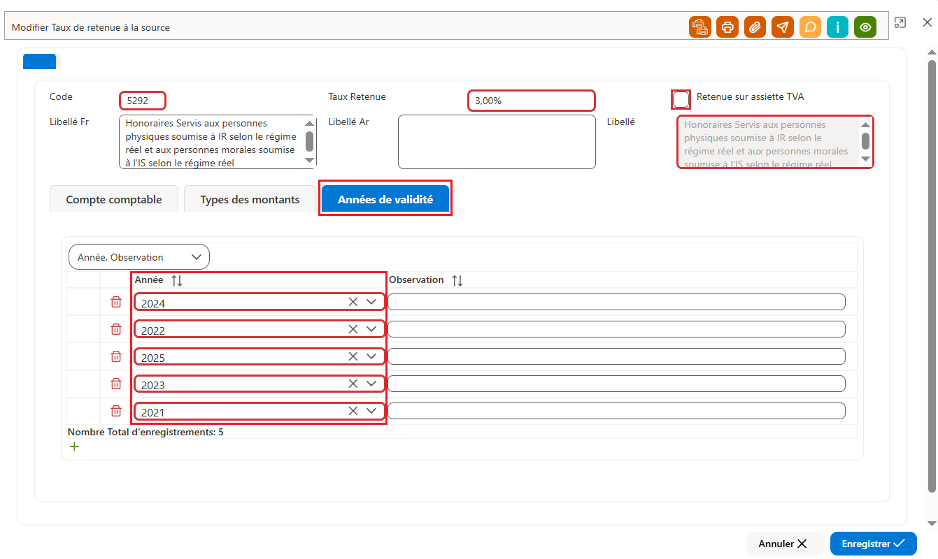Click the paper plane send icon
Screen dimensions: 938x559
pos(783,27)
